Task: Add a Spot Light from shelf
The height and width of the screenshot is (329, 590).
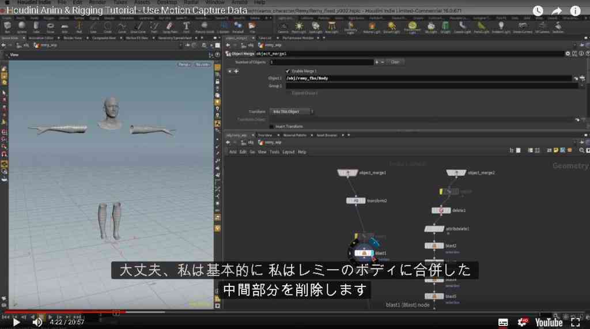Action: [x=316, y=27]
